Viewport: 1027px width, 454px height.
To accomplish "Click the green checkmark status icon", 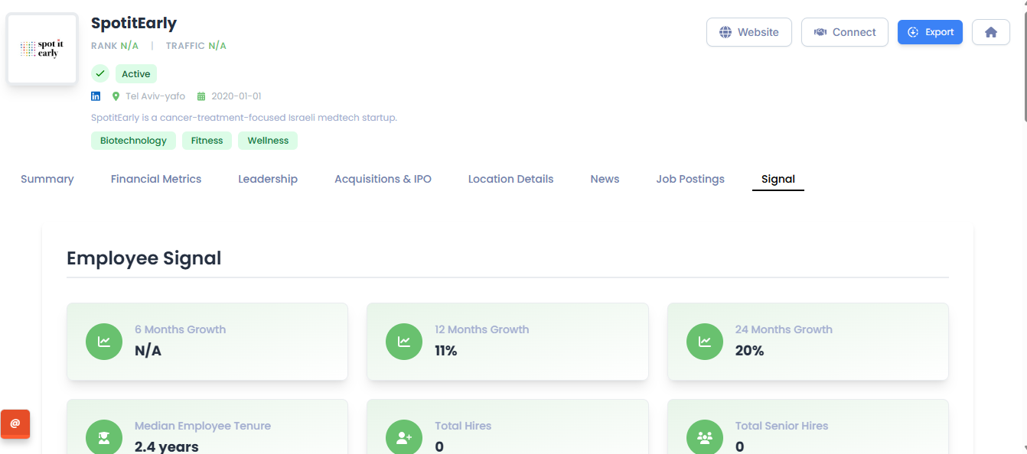I will [x=100, y=73].
